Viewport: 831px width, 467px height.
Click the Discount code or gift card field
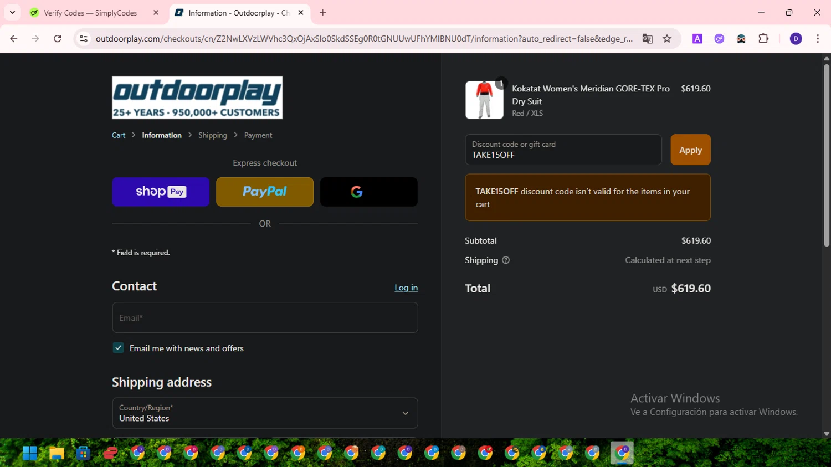pos(563,150)
